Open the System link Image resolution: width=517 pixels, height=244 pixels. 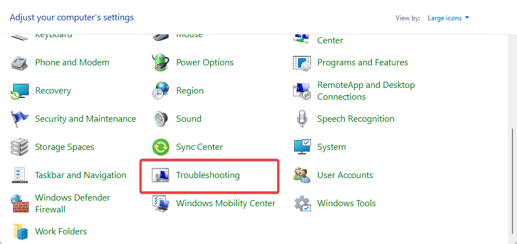point(331,147)
